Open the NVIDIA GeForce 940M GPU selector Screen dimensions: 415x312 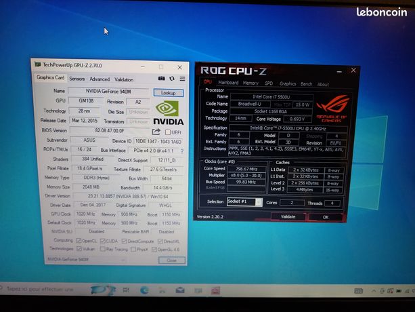(86, 259)
